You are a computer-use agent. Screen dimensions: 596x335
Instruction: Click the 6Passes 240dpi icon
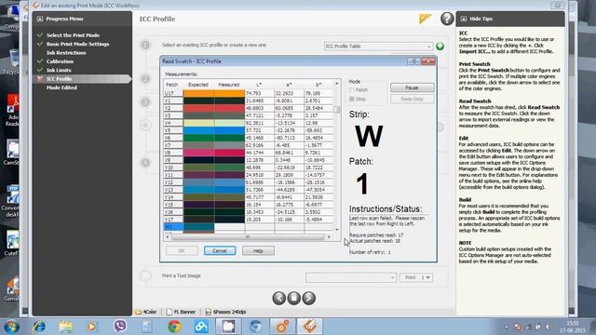[x=208, y=312]
